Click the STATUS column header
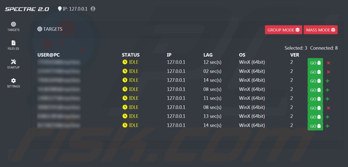This screenshot has height=167, width=348. 131,55
